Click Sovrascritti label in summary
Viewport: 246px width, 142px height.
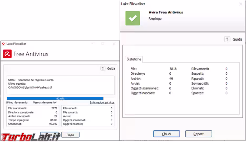pos(200,83)
